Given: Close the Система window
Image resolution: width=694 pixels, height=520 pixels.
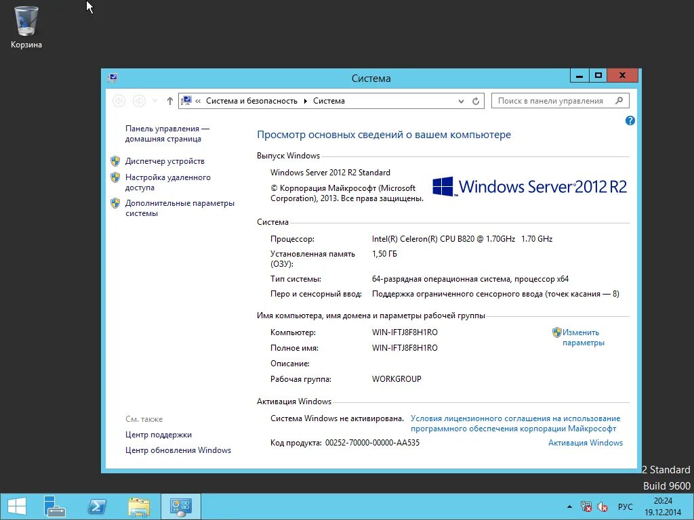Looking at the screenshot, I should (x=622, y=76).
